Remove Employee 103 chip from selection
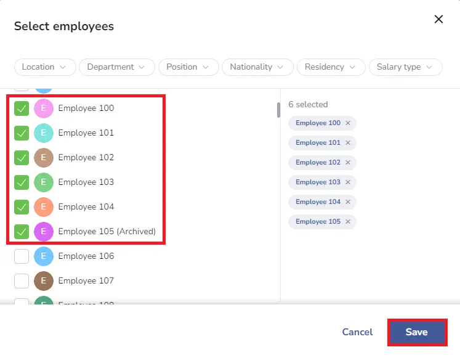 [348, 182]
